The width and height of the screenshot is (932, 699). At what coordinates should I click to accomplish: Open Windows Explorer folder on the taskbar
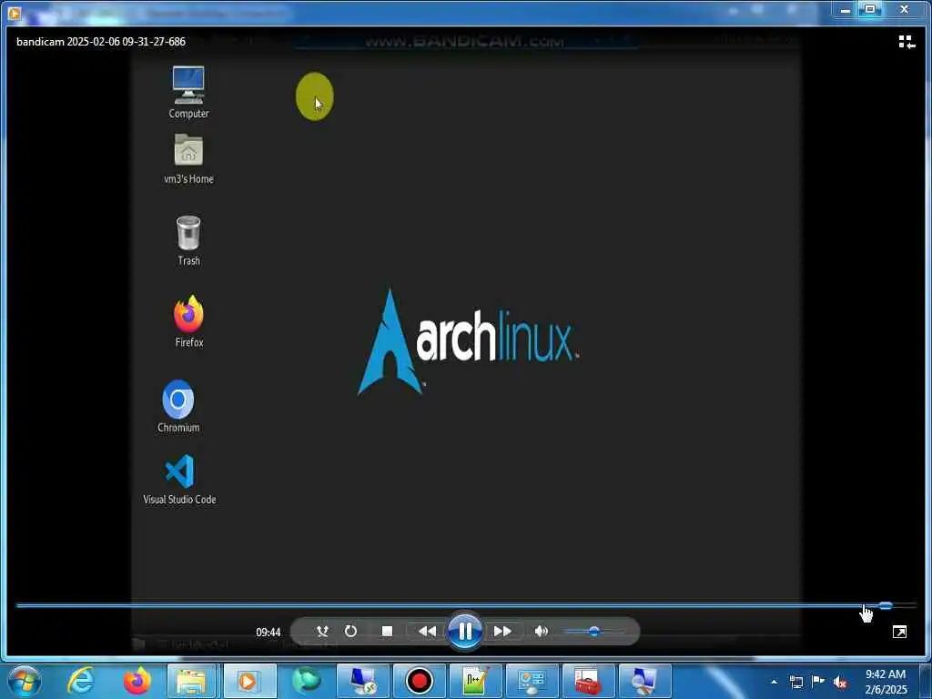tap(191, 681)
